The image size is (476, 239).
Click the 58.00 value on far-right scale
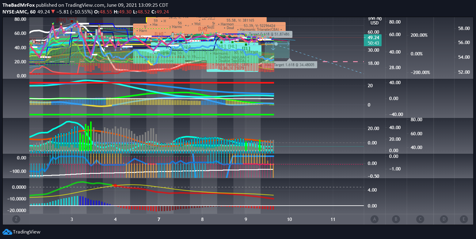coord(464,28)
